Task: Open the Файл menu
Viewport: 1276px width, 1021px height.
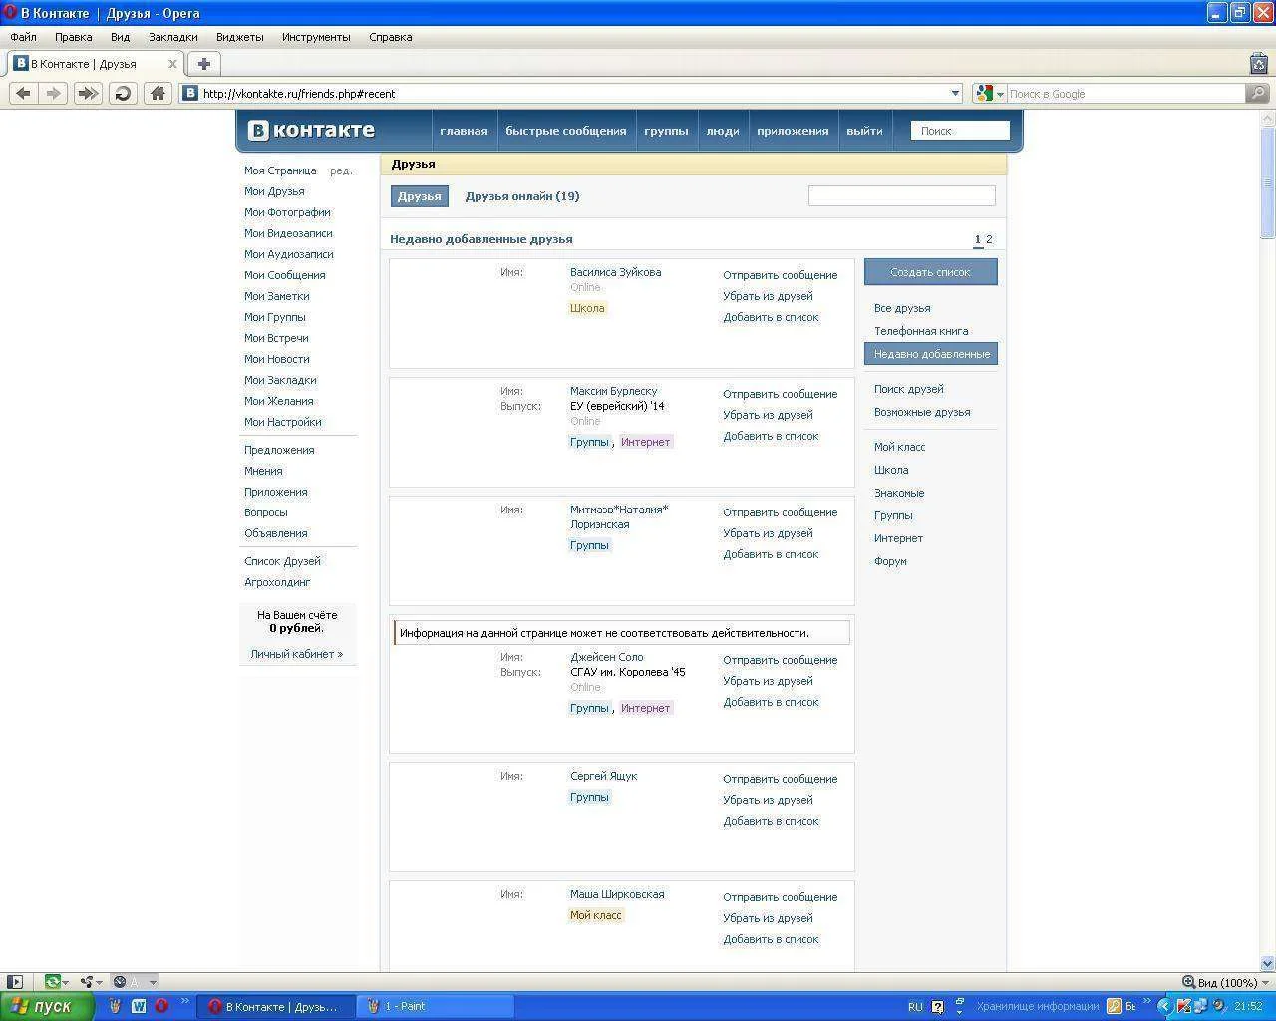Action: pyautogui.click(x=23, y=37)
